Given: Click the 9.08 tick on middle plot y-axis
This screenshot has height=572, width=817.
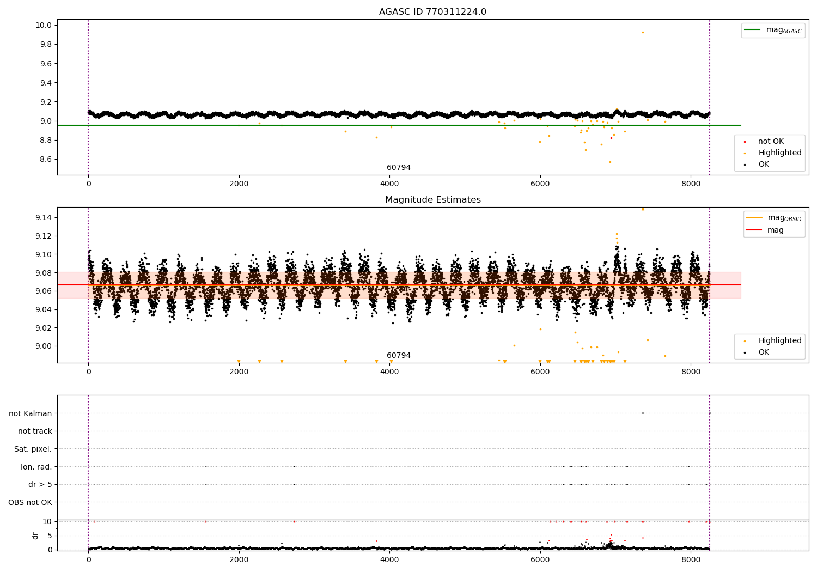Looking at the screenshot, I should point(44,273).
